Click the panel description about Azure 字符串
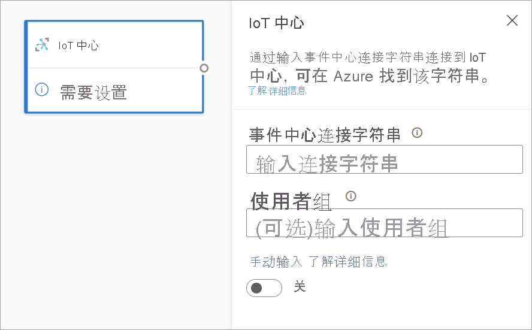This screenshot has height=330, width=532. click(368, 68)
